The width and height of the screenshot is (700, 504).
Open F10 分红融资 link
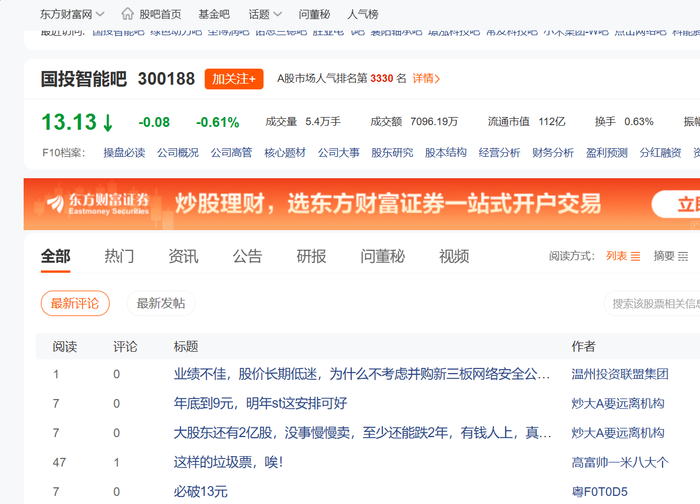pyautogui.click(x=660, y=153)
